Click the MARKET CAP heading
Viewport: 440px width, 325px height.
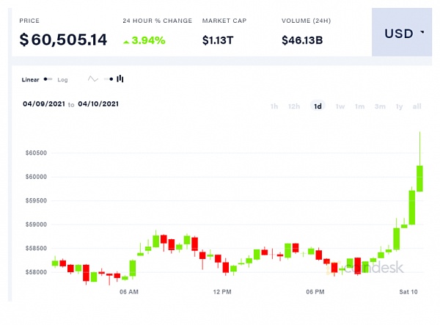click(224, 21)
